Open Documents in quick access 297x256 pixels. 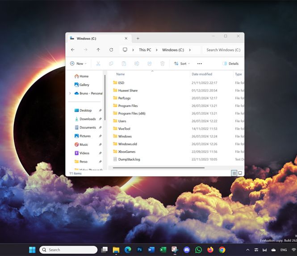[x=85, y=127]
